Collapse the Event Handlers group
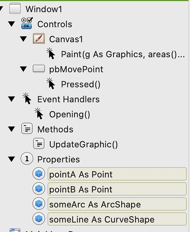The height and width of the screenshot is (232, 190). coord(12,99)
